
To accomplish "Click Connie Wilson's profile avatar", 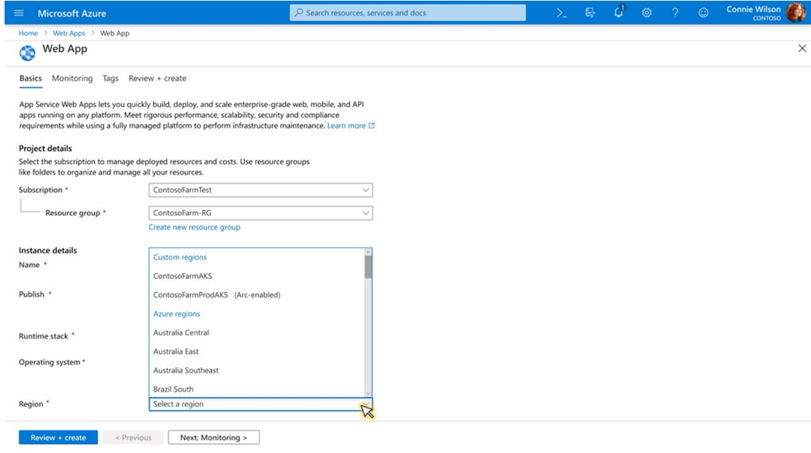I will [796, 12].
